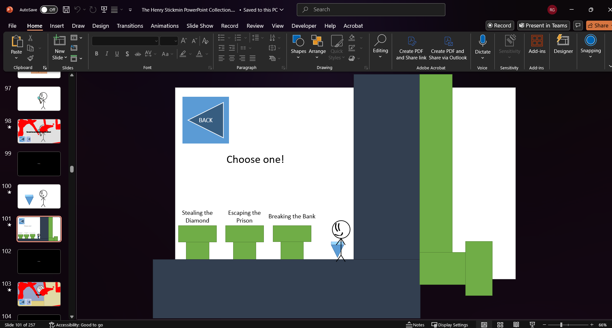Toggle text Shadow
Screen dimensions: 612x328
tap(127, 54)
